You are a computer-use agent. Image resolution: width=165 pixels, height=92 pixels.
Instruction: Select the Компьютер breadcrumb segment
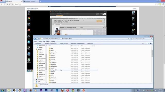click(x=46, y=39)
